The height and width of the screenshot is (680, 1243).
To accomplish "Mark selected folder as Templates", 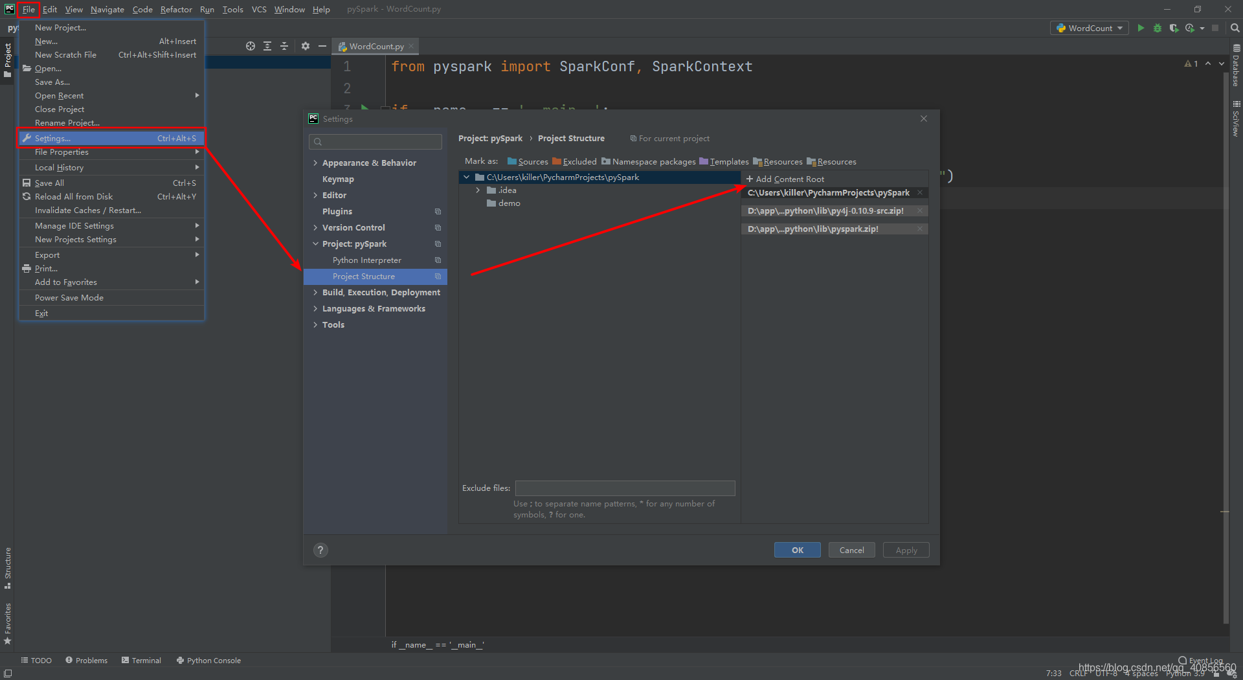I will click(x=724, y=161).
